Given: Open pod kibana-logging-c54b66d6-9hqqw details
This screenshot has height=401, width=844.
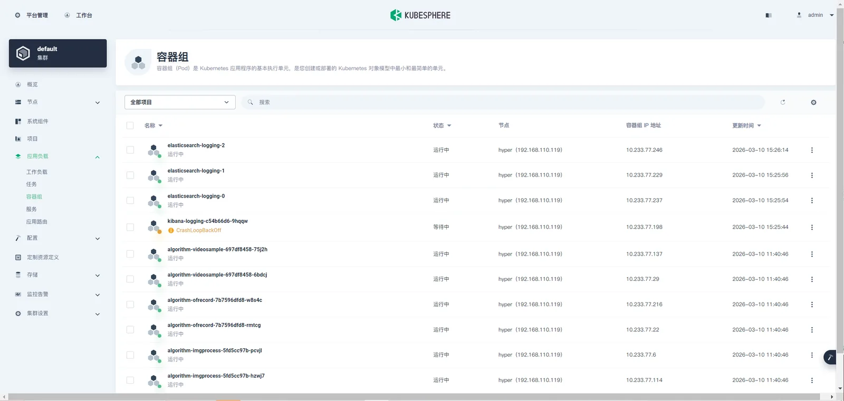Looking at the screenshot, I should 207,221.
